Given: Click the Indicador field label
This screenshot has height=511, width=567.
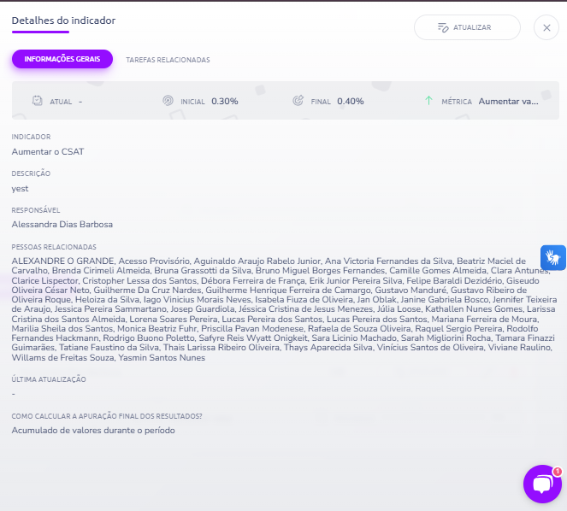Looking at the screenshot, I should (x=31, y=137).
